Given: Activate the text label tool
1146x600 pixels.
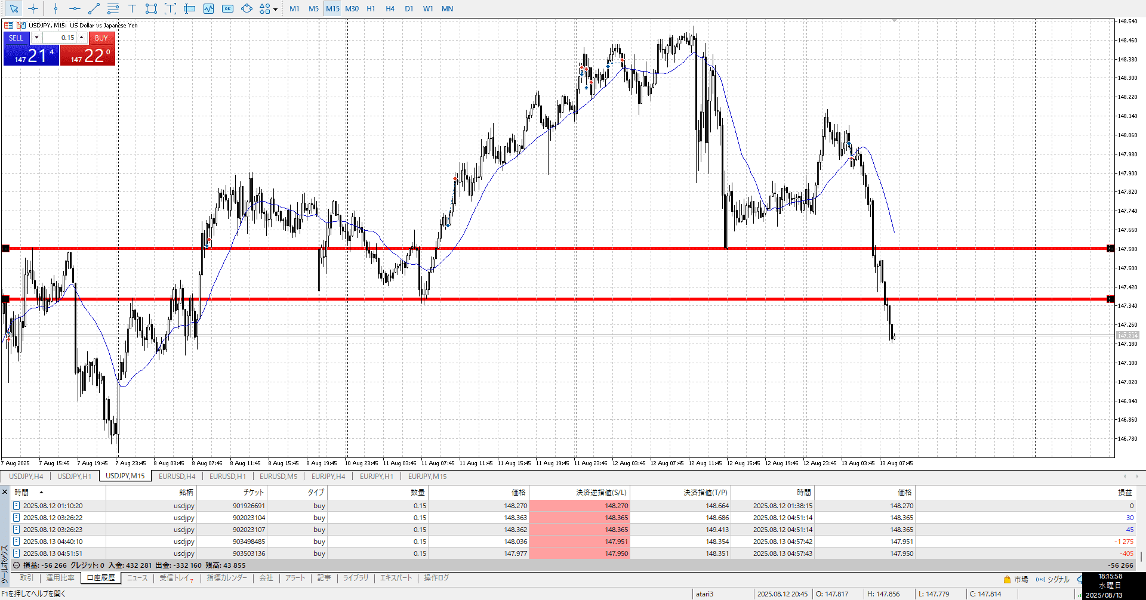Looking at the screenshot, I should (132, 9).
